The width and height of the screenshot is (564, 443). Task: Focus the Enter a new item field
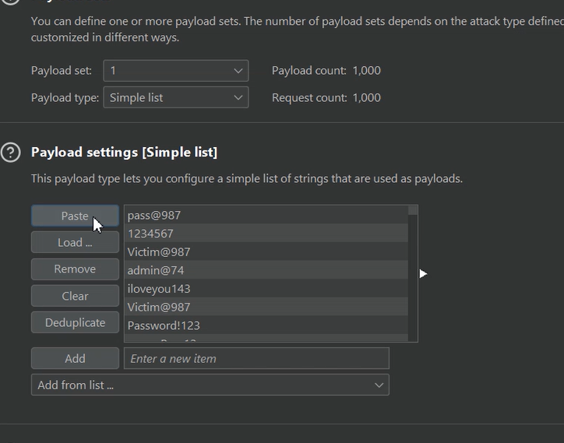[256, 358]
